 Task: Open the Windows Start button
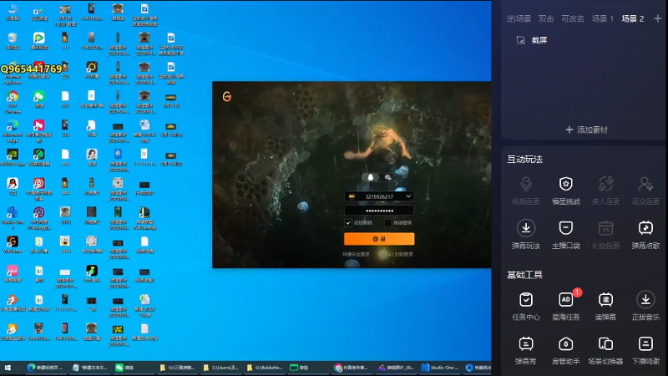8,368
